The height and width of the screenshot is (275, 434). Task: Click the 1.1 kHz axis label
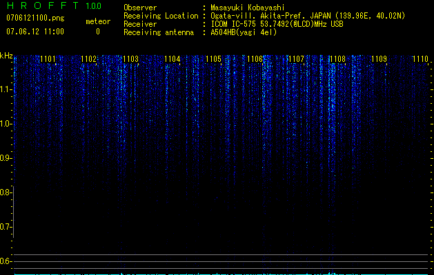tap(6, 89)
